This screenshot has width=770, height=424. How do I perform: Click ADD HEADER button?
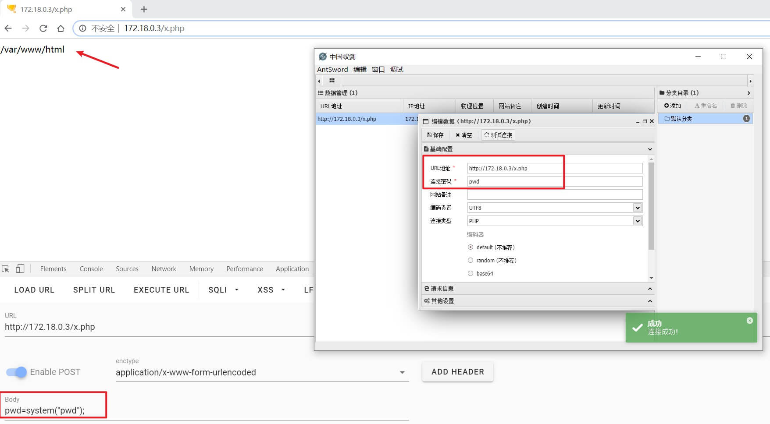pos(458,372)
